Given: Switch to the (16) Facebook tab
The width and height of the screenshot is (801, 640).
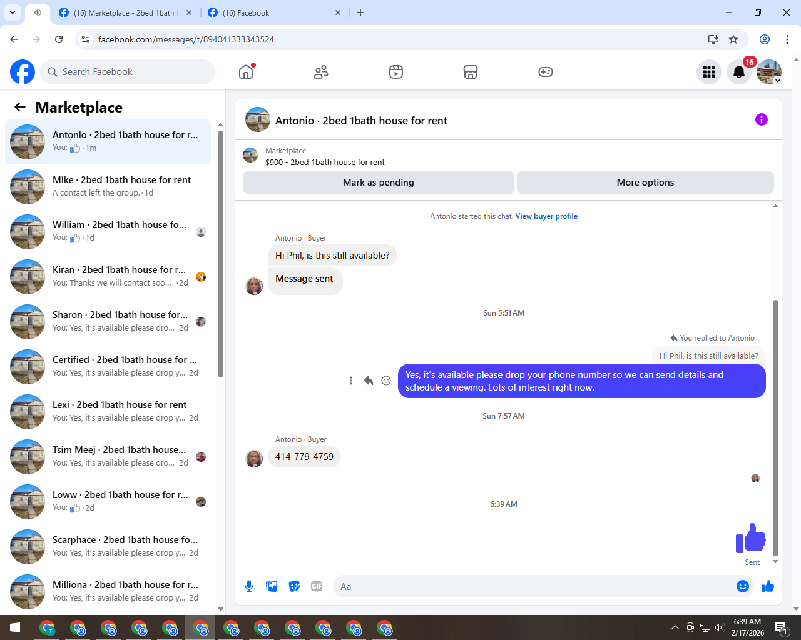Looking at the screenshot, I should (275, 12).
